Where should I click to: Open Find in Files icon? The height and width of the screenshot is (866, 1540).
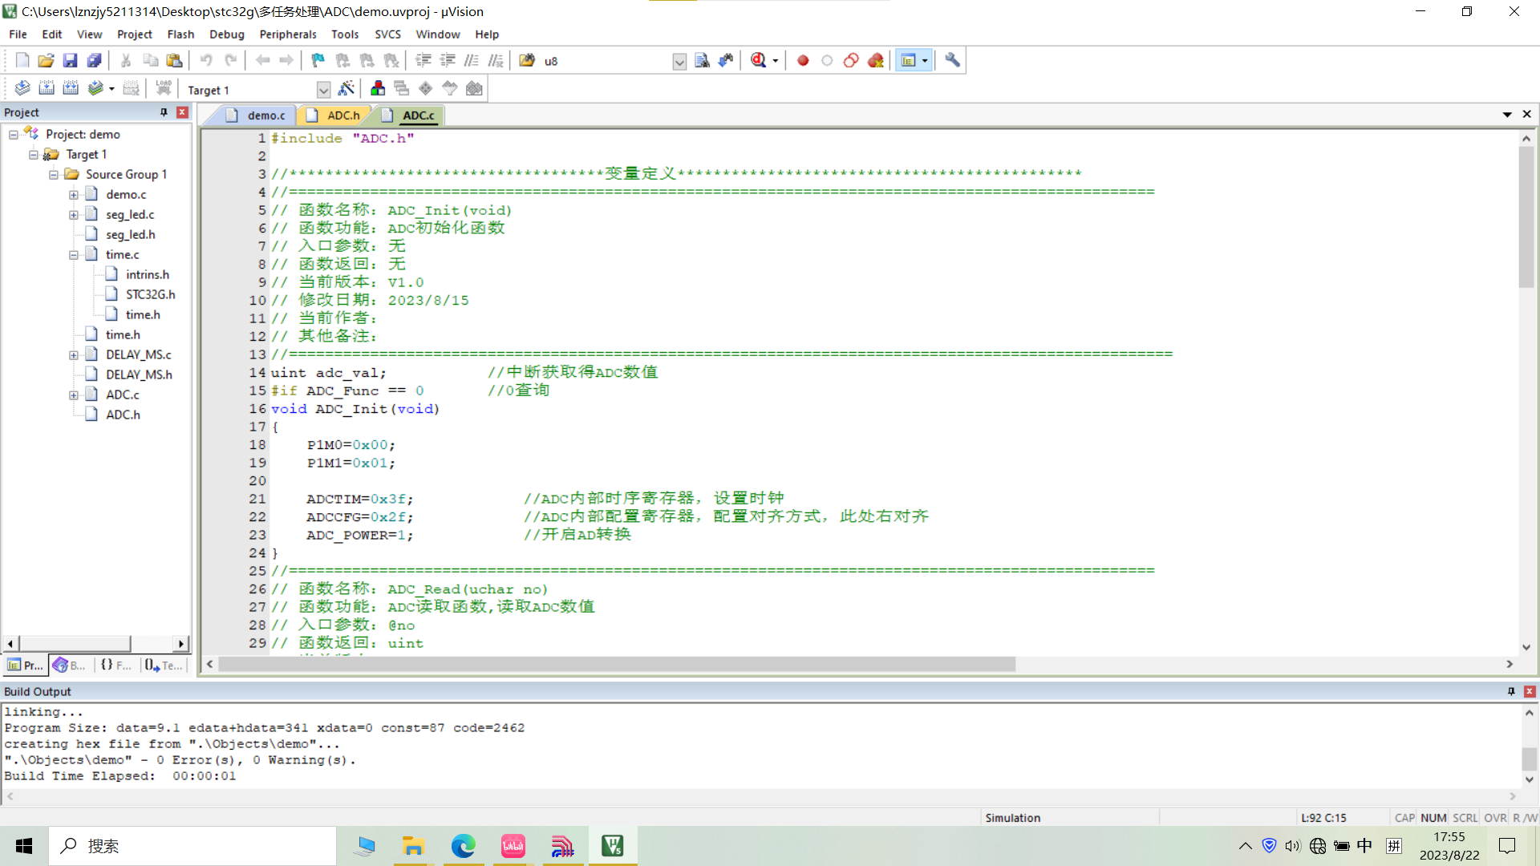[x=527, y=60]
